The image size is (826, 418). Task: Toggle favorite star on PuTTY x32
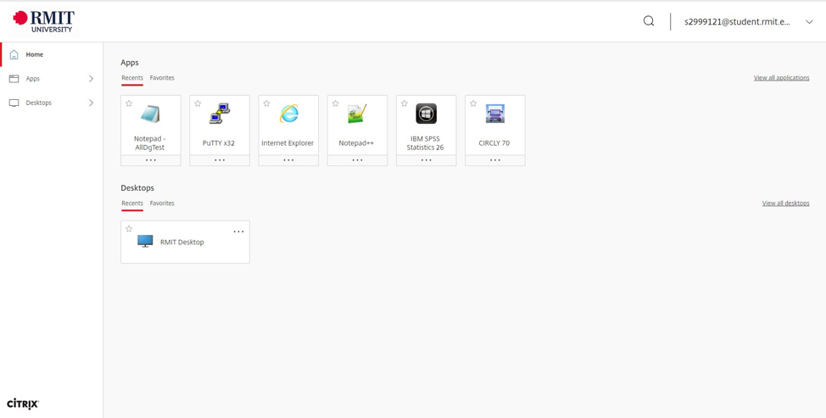click(198, 103)
